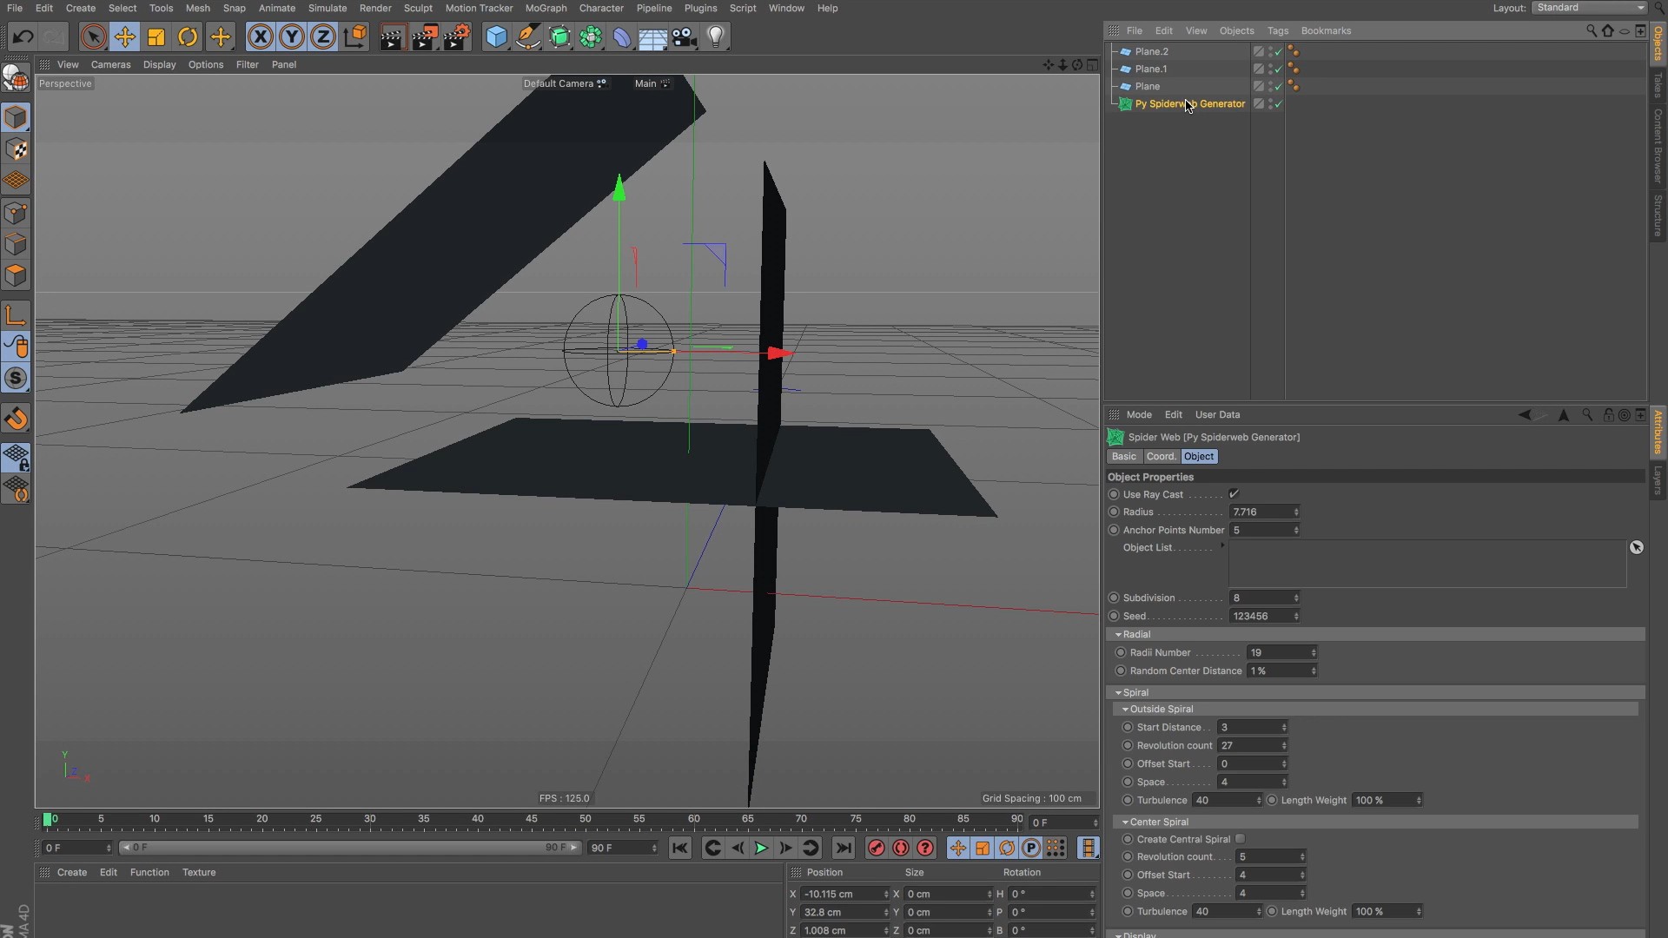Enable Create Central Spiral checkbox
Viewport: 1668px width, 938px height.
point(1241,839)
